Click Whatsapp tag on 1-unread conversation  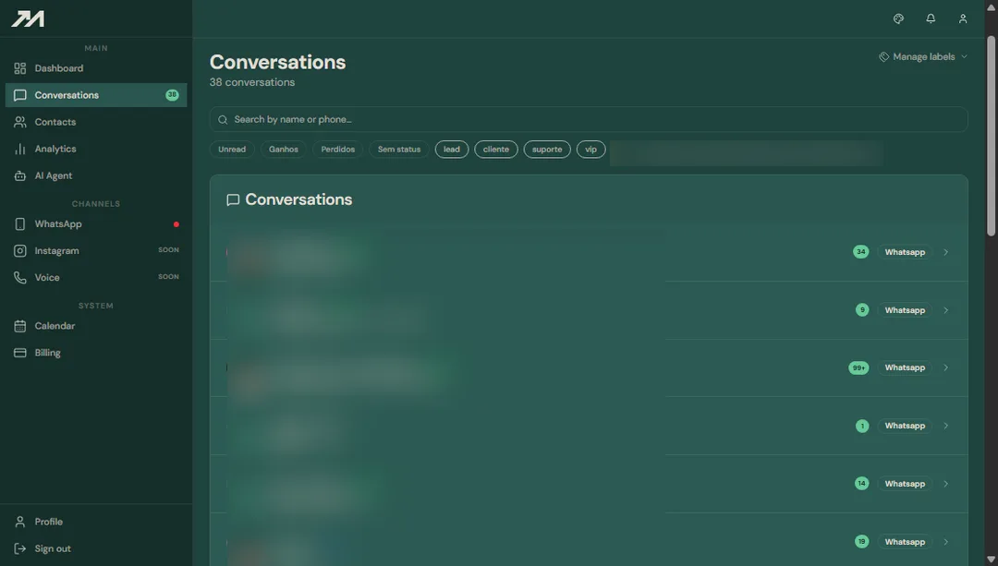tap(905, 426)
